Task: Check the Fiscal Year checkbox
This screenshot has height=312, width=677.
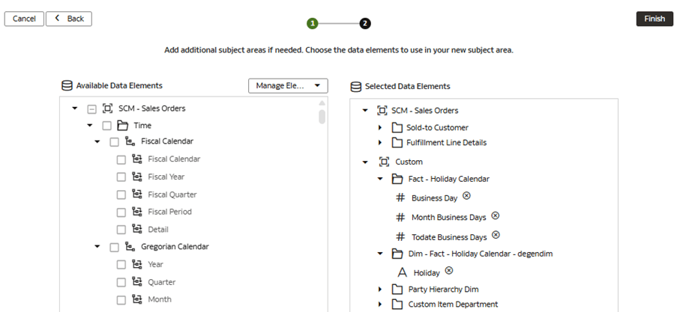Action: [x=121, y=177]
